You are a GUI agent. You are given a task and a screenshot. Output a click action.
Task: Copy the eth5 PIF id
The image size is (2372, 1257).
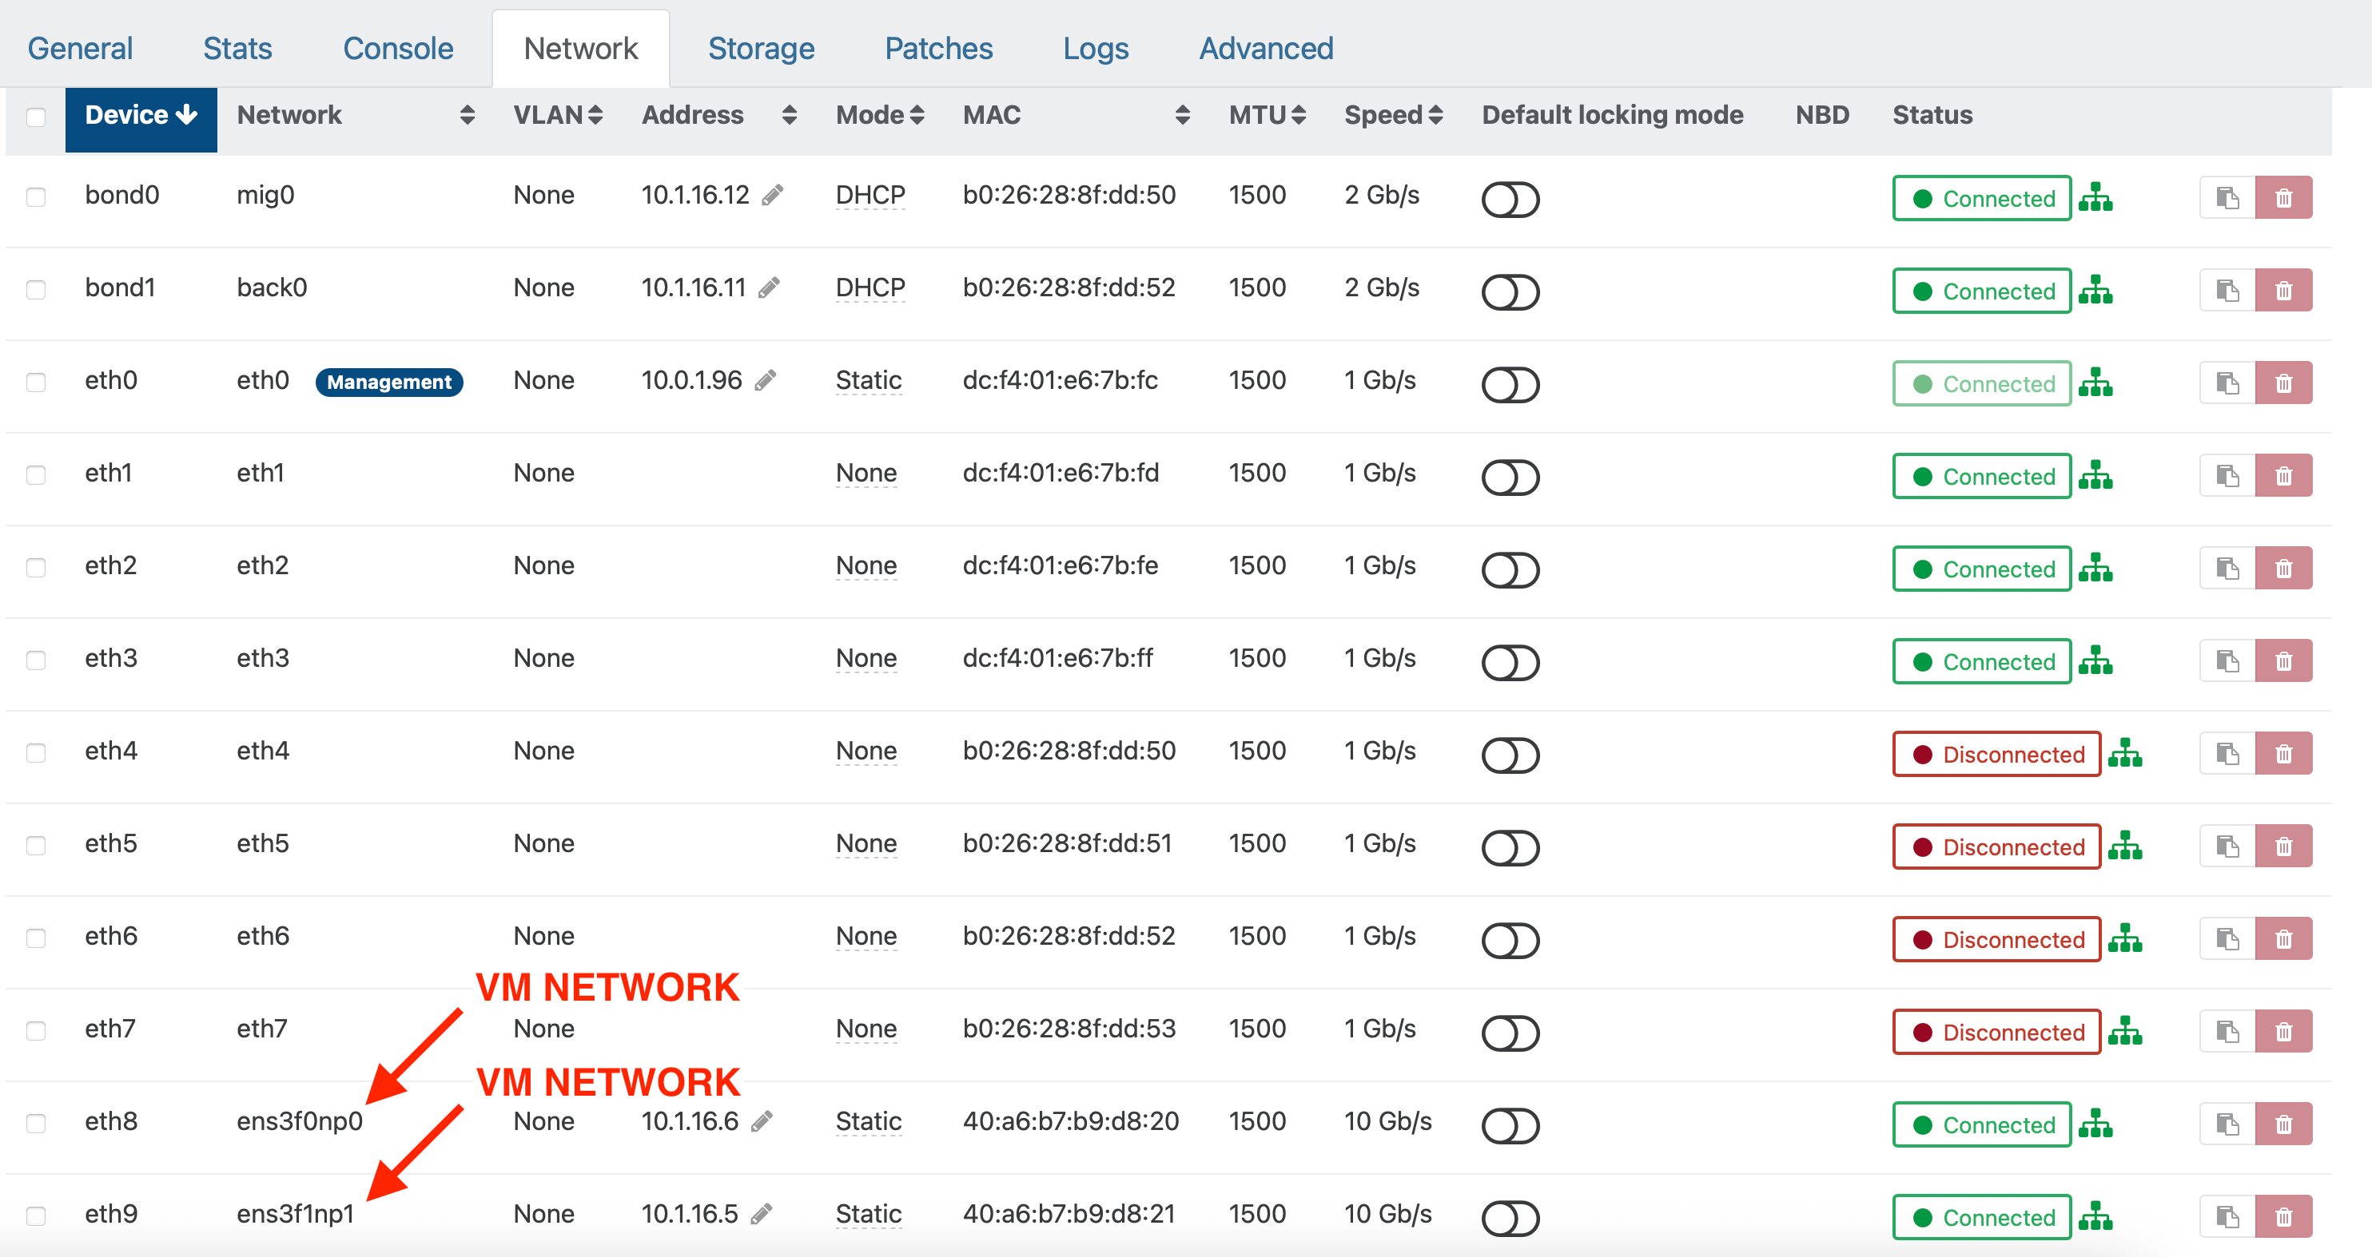click(x=2227, y=847)
